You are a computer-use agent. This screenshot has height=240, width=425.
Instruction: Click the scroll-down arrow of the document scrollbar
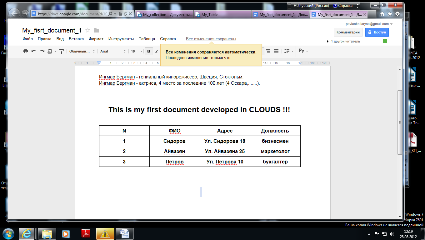click(400, 216)
